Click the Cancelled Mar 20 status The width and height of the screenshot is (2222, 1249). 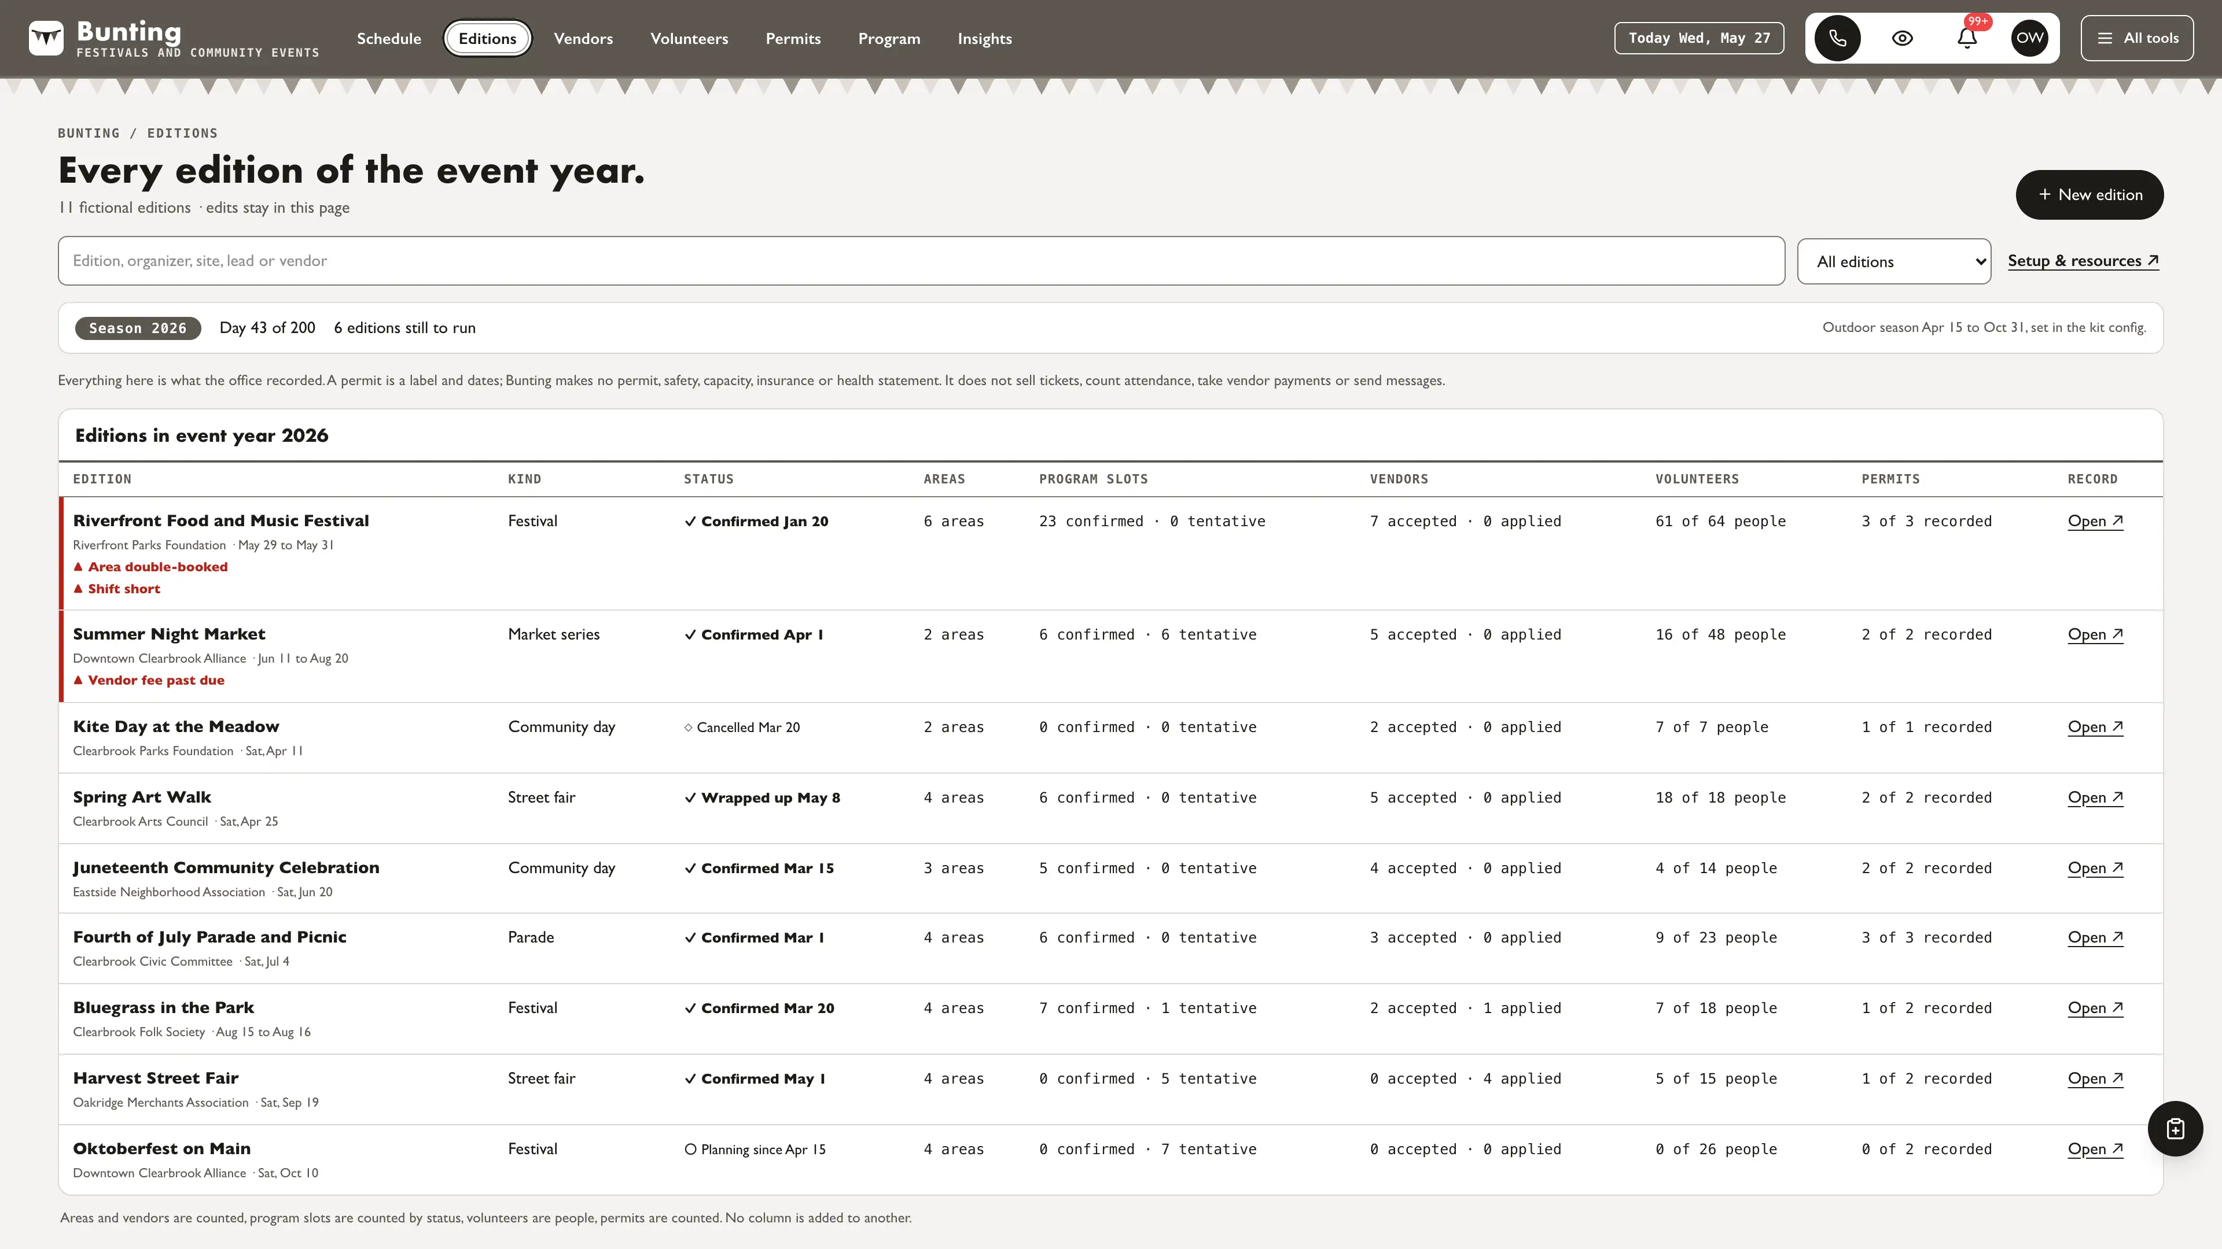pos(742,727)
